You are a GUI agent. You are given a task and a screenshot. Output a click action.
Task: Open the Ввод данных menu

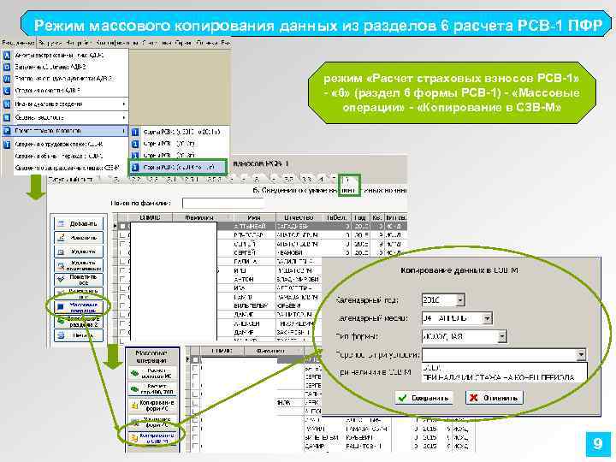pyautogui.click(x=18, y=43)
